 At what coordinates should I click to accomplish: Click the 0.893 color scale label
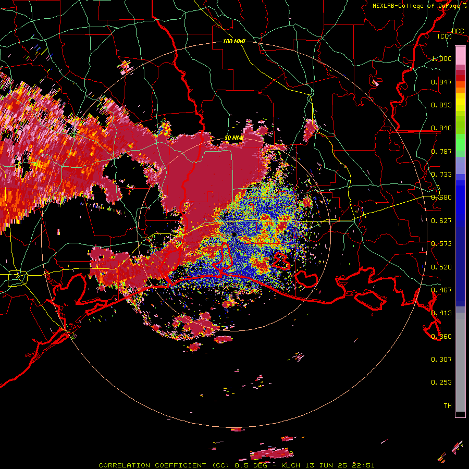pyautogui.click(x=441, y=105)
